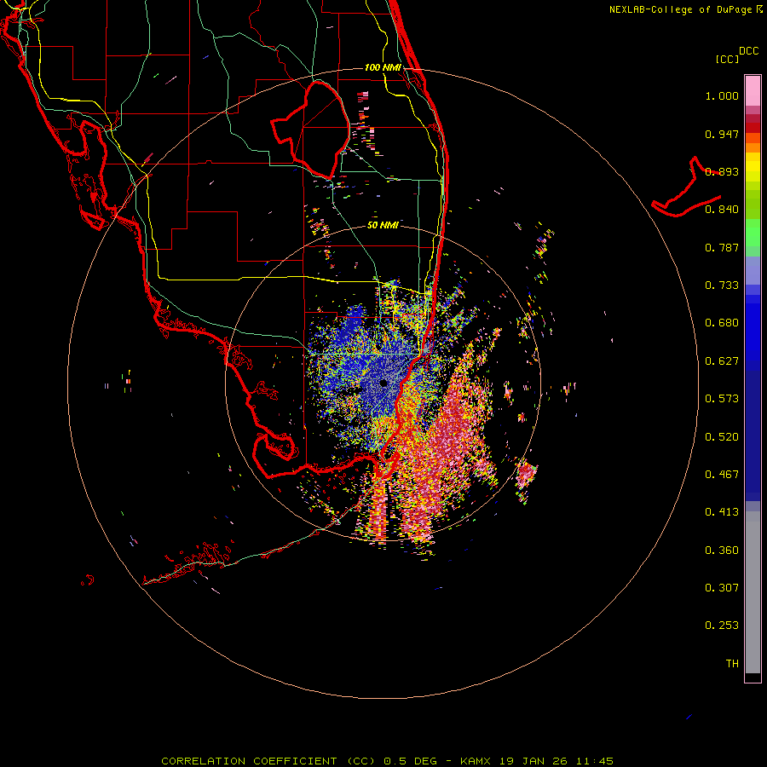Click the 0.627 value on the color scale
This screenshot has height=767, width=767.
(x=722, y=361)
